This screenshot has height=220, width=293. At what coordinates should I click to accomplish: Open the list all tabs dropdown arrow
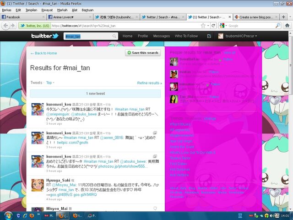(290, 17)
